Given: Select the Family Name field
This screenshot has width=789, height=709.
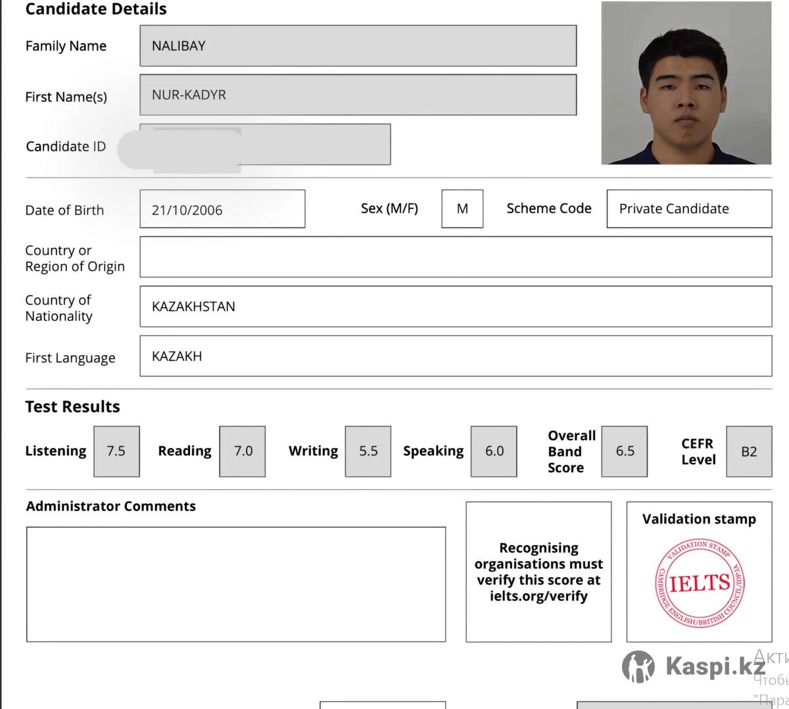Looking at the screenshot, I should (358, 46).
